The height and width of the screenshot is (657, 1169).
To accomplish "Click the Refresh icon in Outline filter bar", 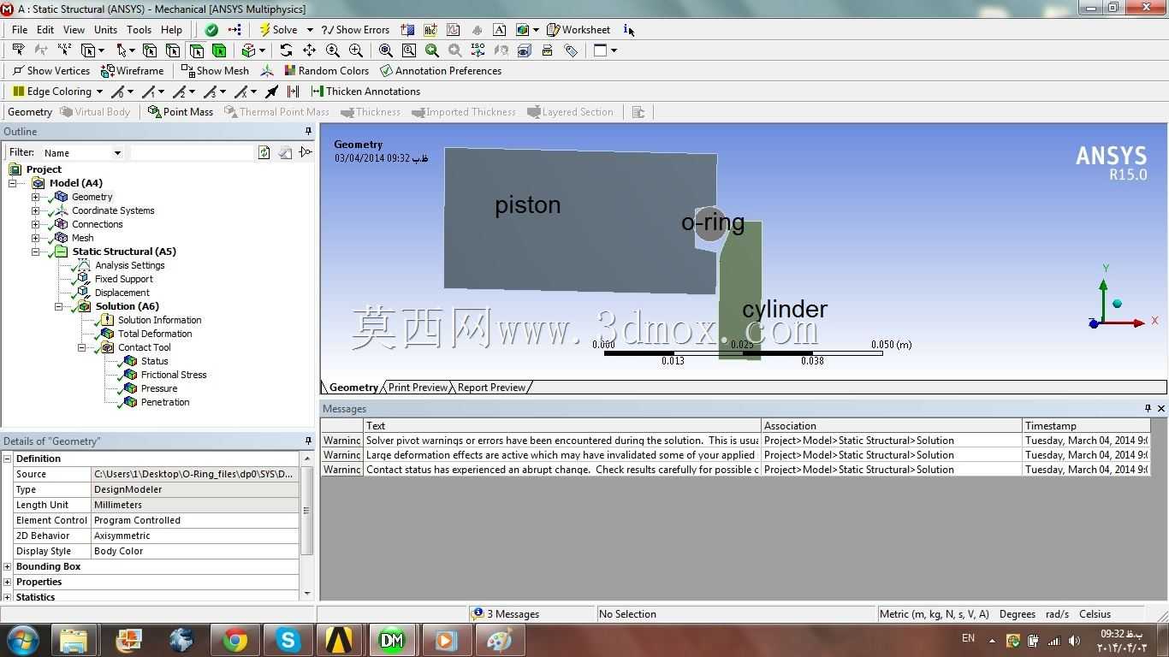I will [264, 152].
